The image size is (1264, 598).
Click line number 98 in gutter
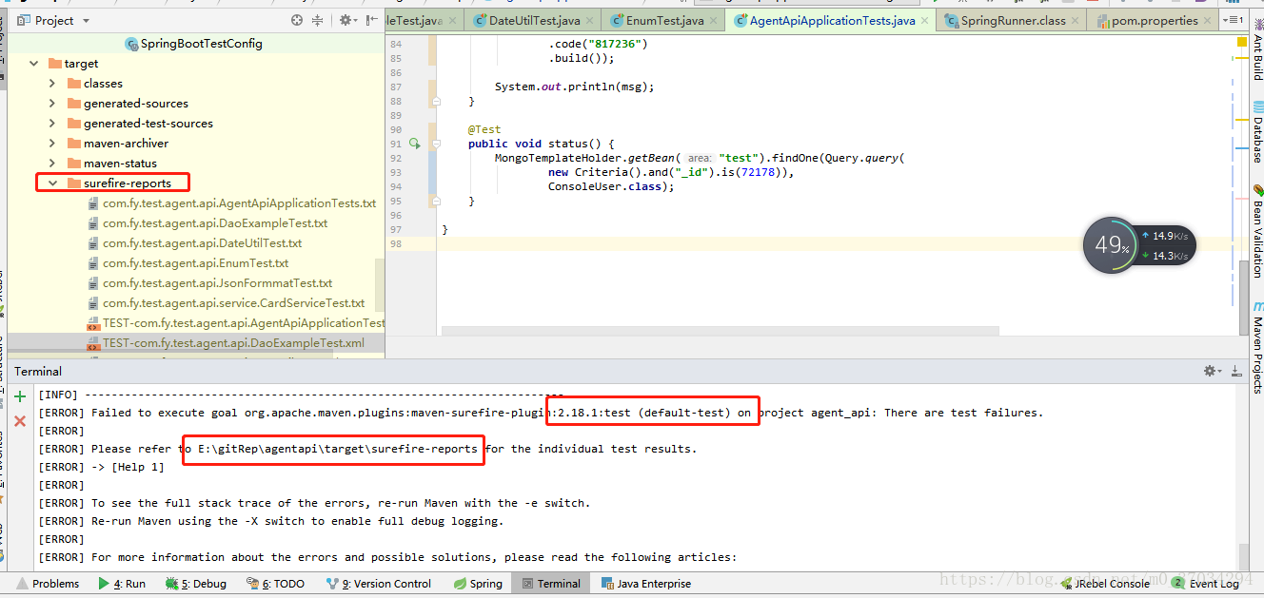[396, 244]
